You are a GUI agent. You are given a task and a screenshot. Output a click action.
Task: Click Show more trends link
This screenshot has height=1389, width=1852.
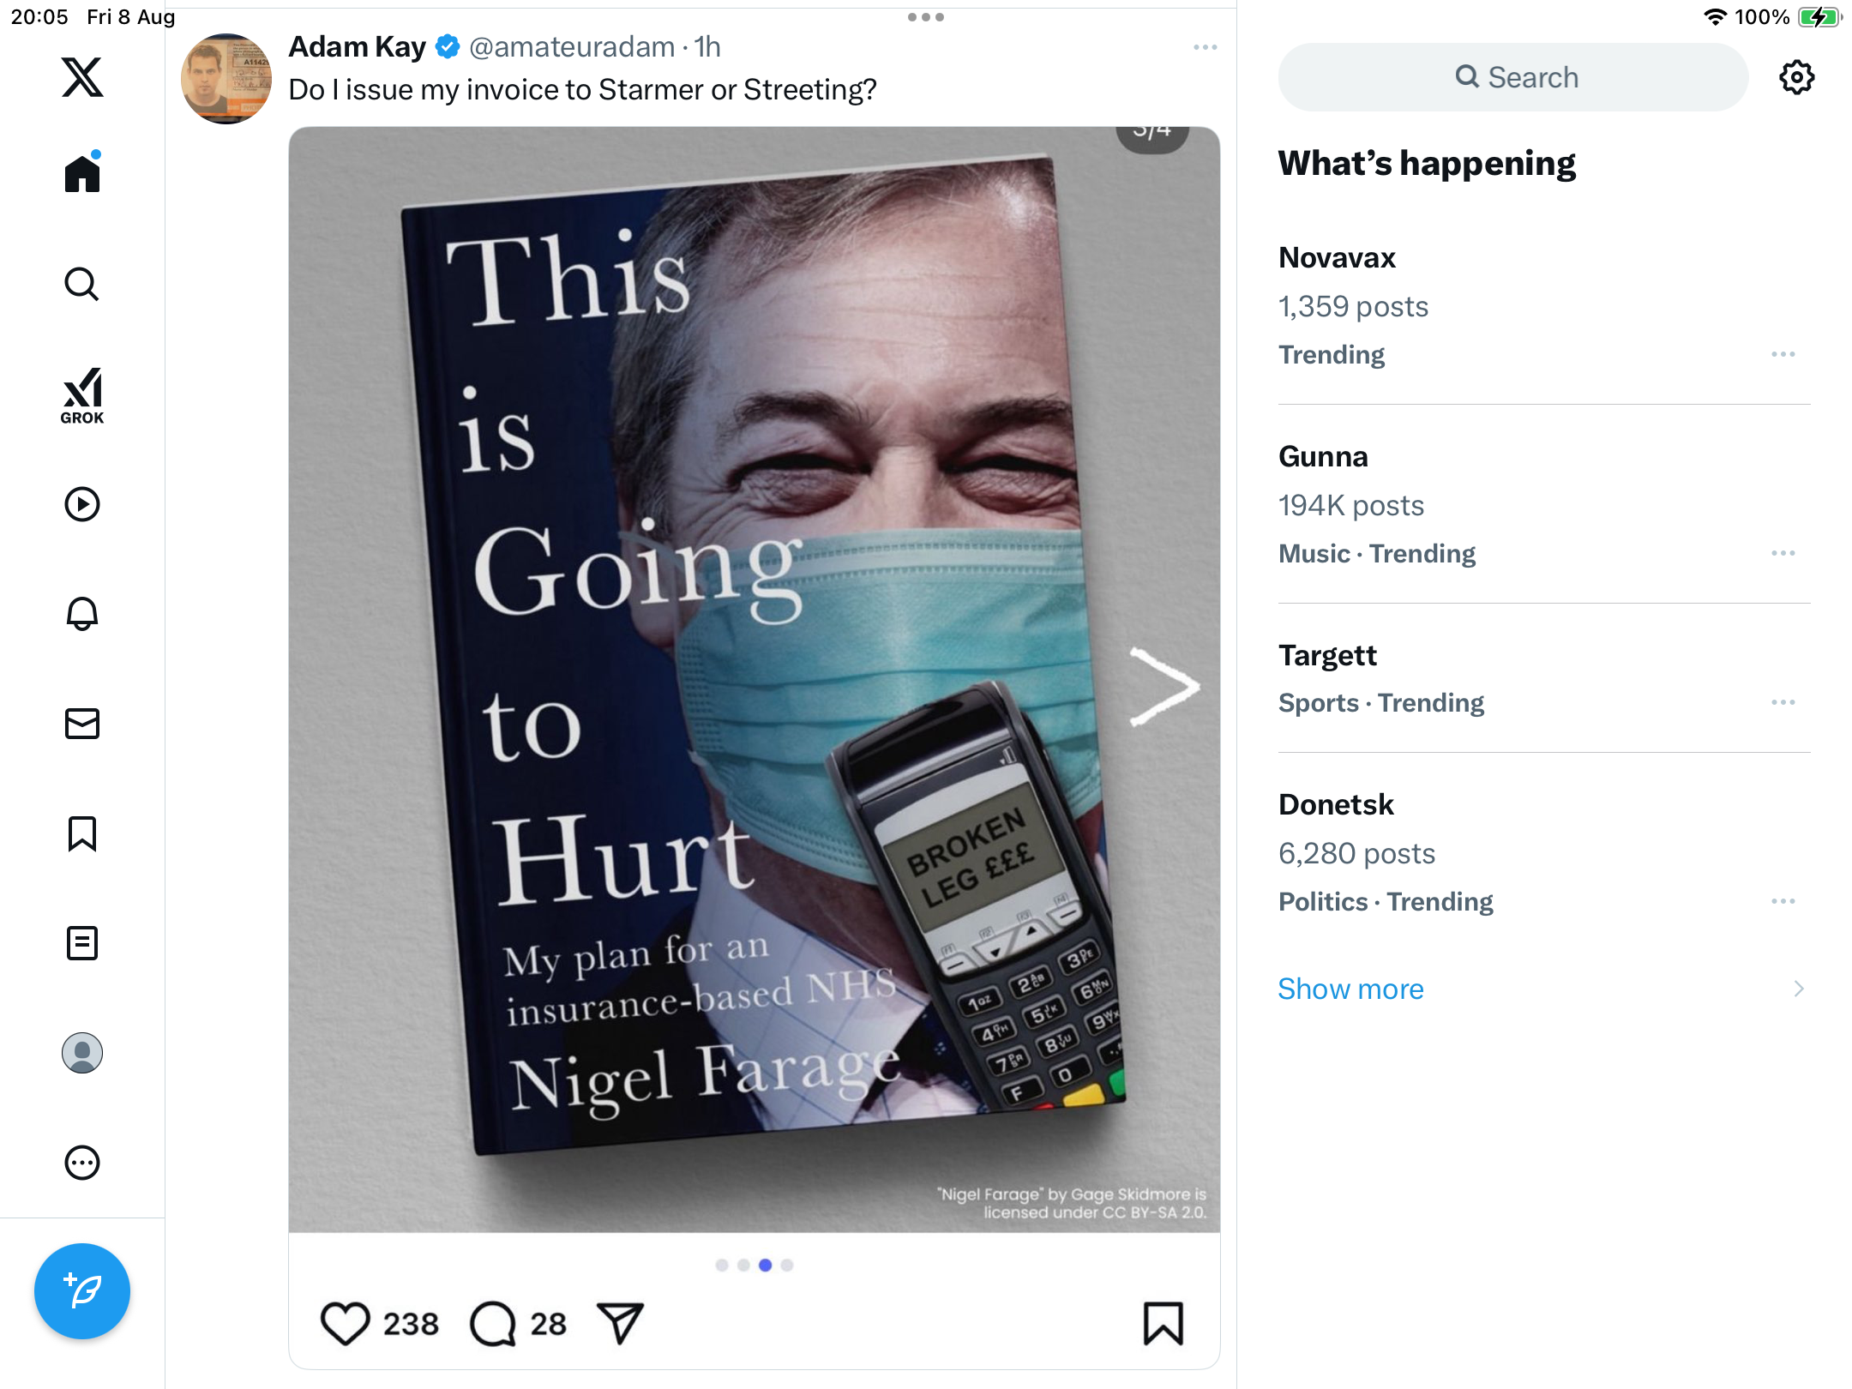click(1350, 989)
